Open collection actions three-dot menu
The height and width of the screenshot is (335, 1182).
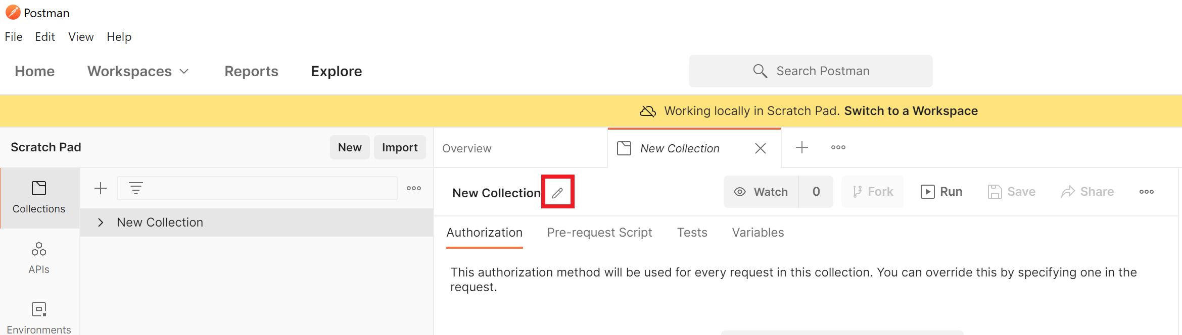click(1147, 192)
